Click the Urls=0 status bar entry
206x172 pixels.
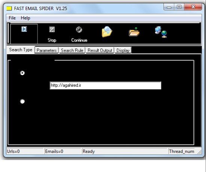[25, 151]
